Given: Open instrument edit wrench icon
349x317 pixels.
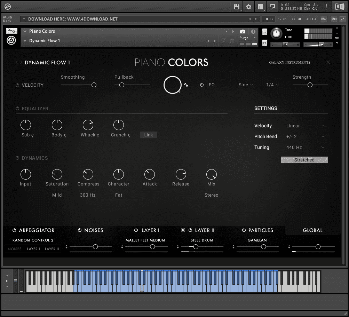Looking at the screenshot, I should 11,31.
